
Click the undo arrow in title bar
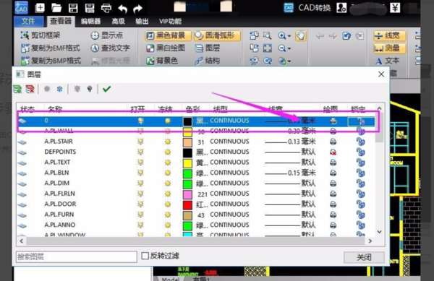point(123,9)
